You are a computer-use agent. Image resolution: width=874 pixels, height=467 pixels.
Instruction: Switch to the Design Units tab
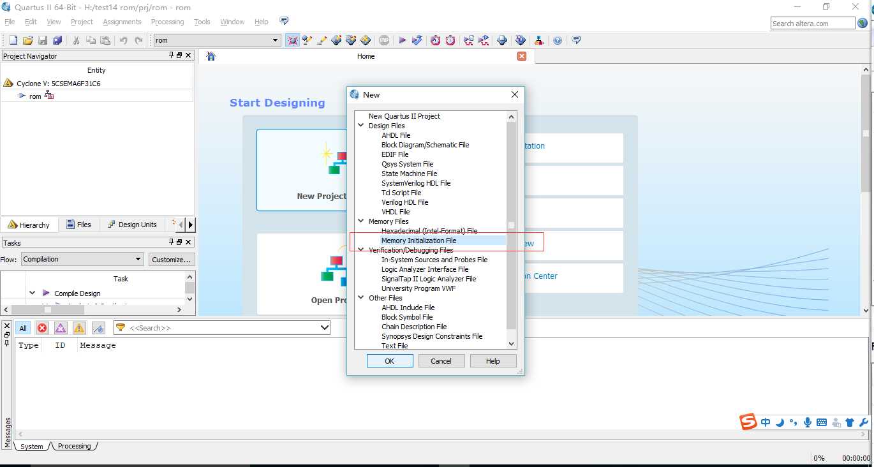[x=131, y=225]
